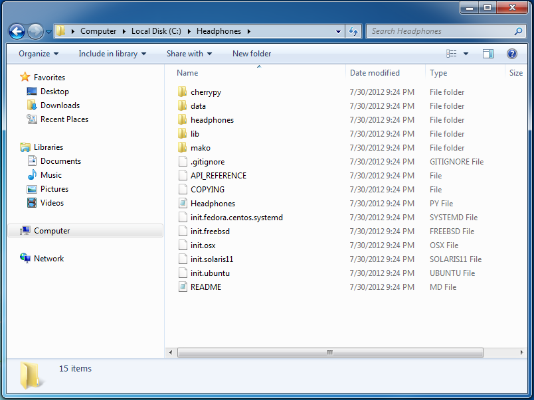The width and height of the screenshot is (534, 400).
Task: Select the Headphones PY file icon
Action: 183,204
